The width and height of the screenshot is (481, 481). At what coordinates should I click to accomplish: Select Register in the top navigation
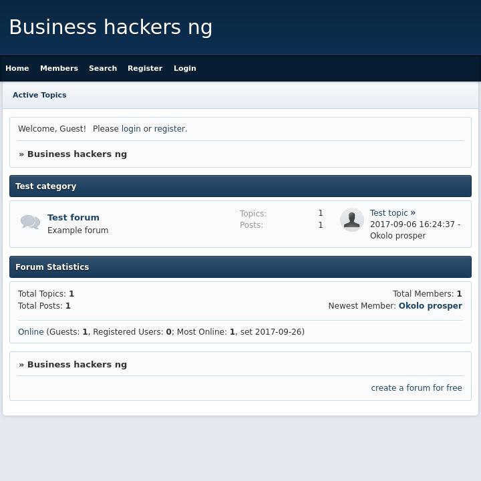click(145, 68)
